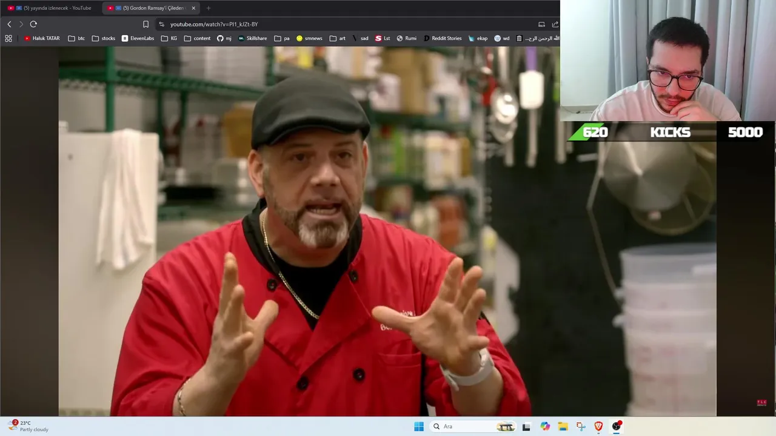Expand the KG bookmark folder

coord(169,38)
